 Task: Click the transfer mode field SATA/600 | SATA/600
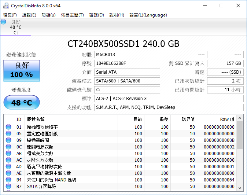(x=127, y=81)
